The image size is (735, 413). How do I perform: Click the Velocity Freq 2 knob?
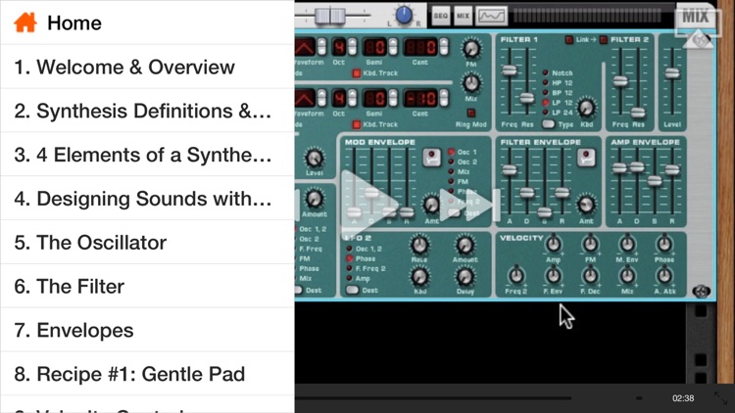click(x=516, y=275)
